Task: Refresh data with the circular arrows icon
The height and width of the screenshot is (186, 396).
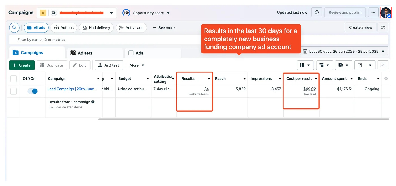Action: point(317,12)
